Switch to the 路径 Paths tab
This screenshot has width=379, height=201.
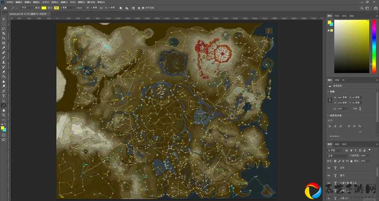tap(344, 144)
